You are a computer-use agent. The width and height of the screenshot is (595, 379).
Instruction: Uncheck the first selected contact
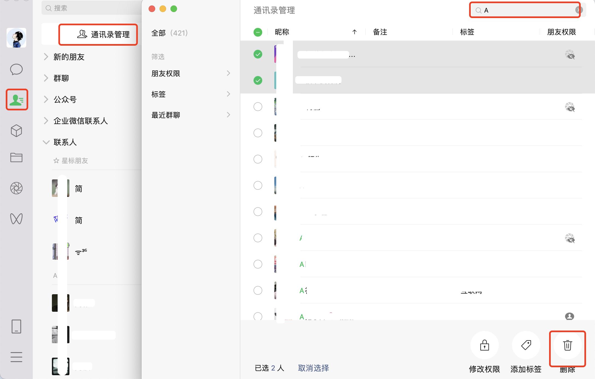(258, 54)
